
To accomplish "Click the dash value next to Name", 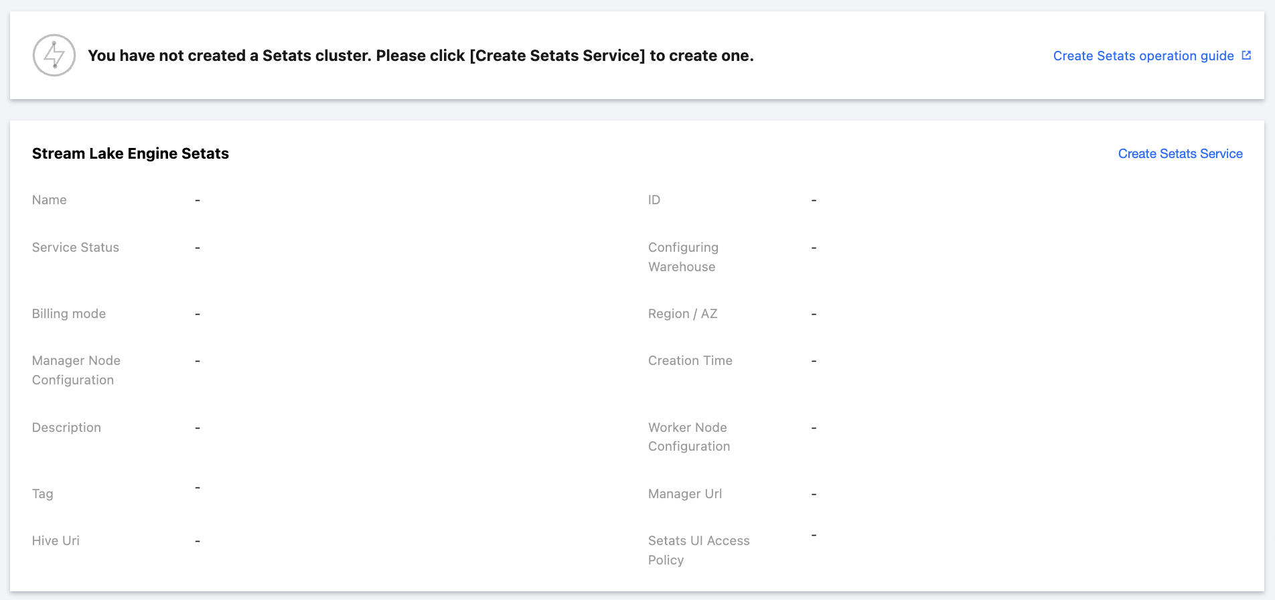I will tap(198, 200).
